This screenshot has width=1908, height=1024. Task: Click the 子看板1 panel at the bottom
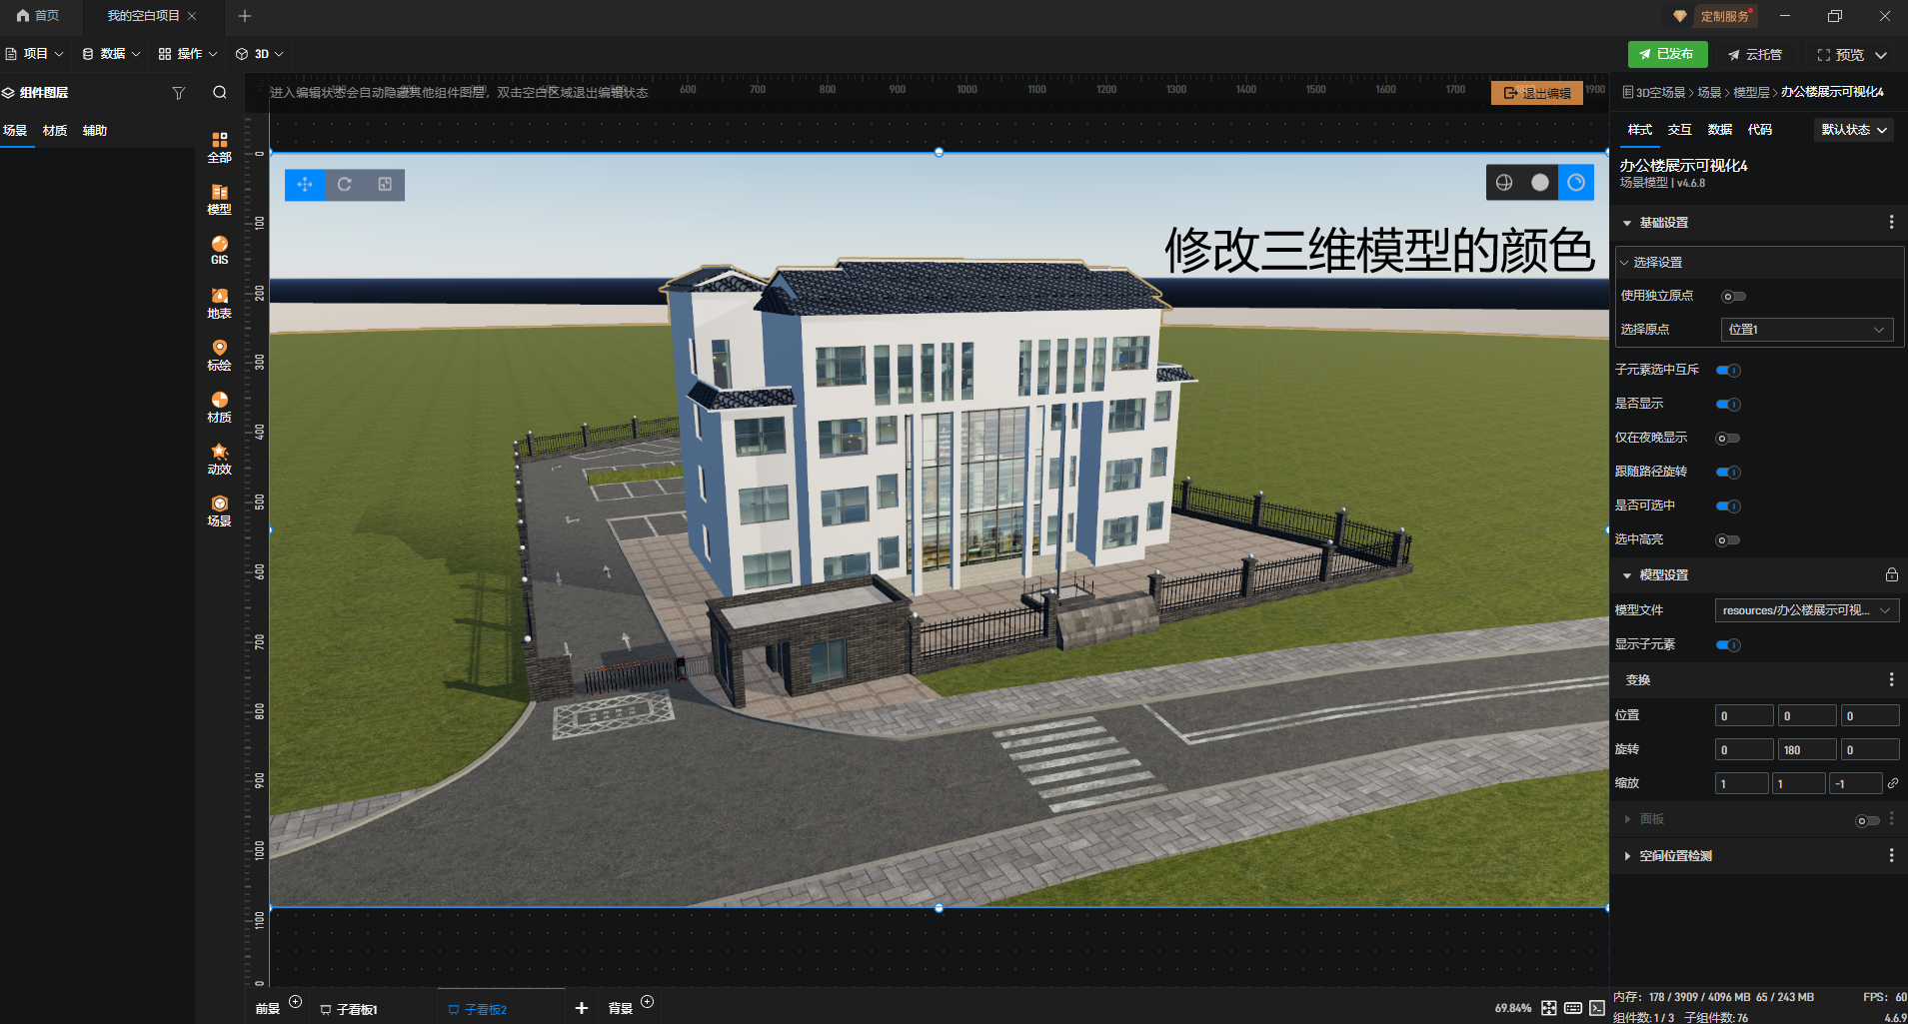click(356, 1008)
